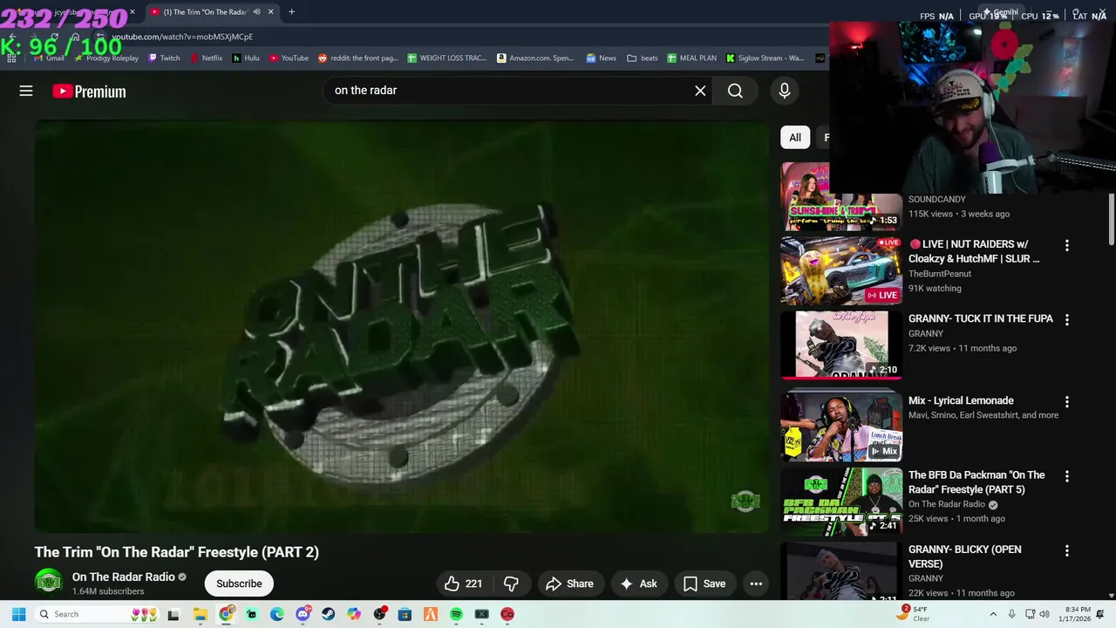Viewport: 1116px width, 628px height.
Task: Open the YouTube hamburger guide menu
Action: pos(26,91)
